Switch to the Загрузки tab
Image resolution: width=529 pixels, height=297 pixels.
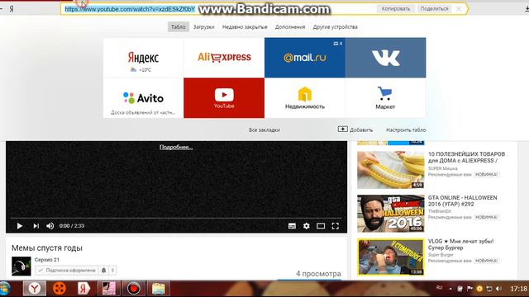[204, 27]
